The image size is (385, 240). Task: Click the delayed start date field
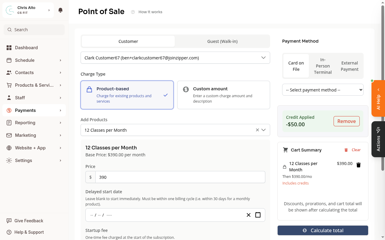(175, 215)
